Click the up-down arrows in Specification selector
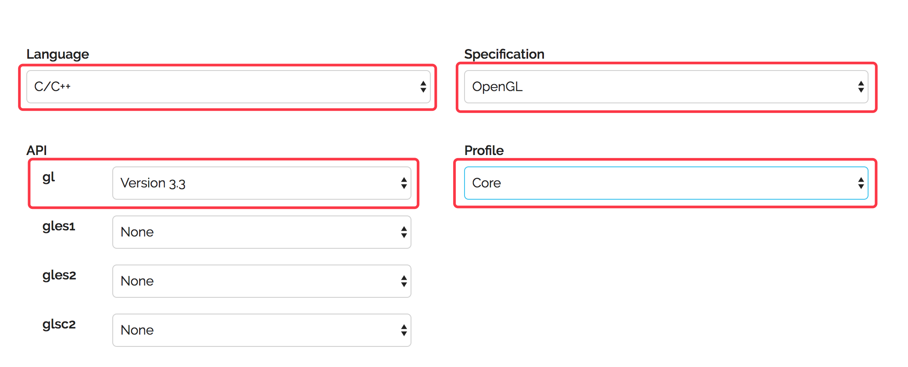 [x=861, y=87]
